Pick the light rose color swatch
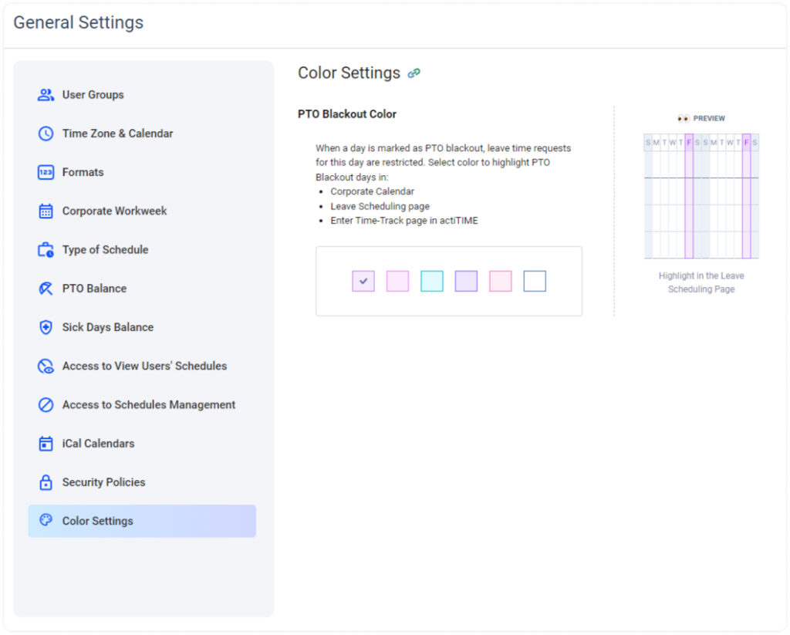 click(x=500, y=281)
